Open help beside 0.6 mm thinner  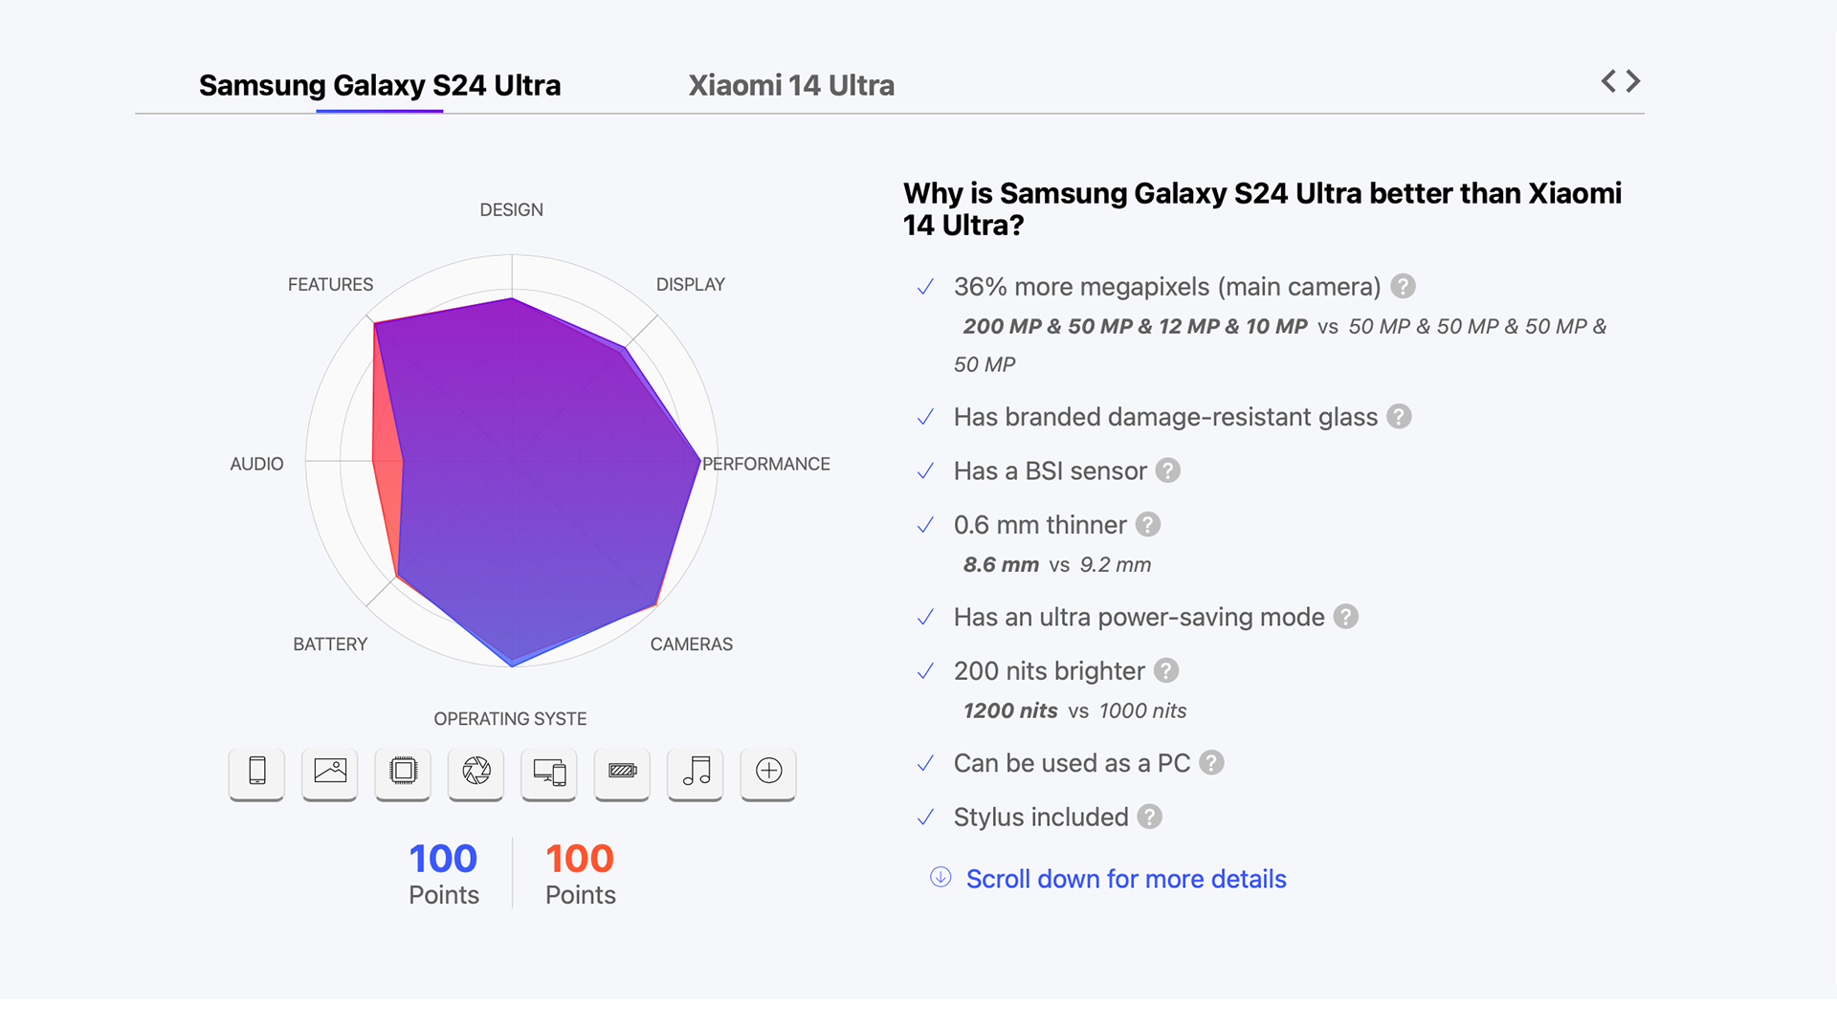pyautogui.click(x=1148, y=525)
